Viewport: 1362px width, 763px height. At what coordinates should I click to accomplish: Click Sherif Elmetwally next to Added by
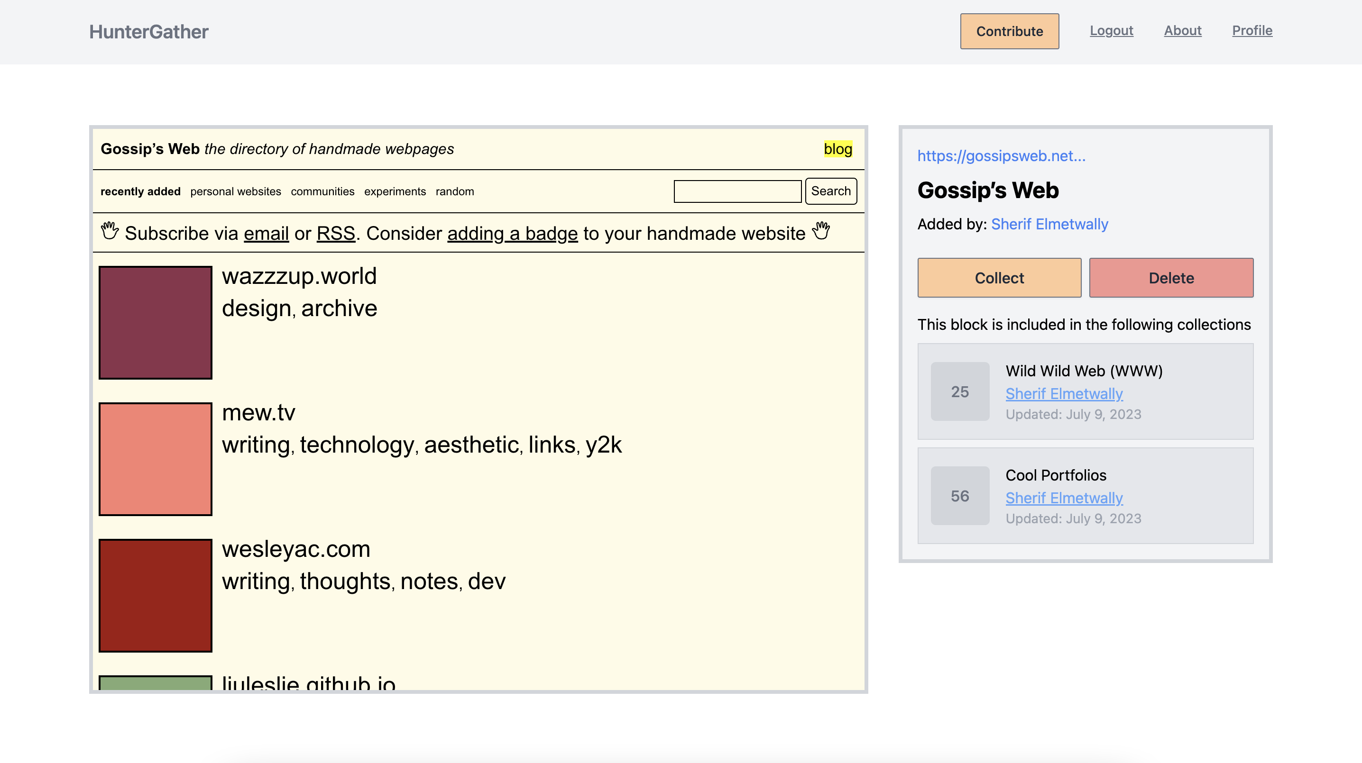click(1049, 224)
